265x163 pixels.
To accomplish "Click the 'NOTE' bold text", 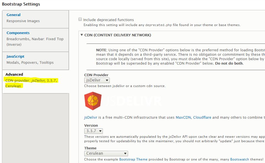I will 101,50.
